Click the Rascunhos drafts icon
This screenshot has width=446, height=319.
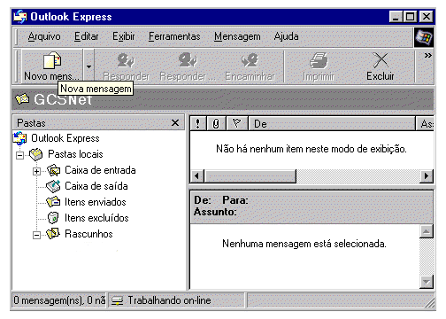pyautogui.click(x=53, y=233)
